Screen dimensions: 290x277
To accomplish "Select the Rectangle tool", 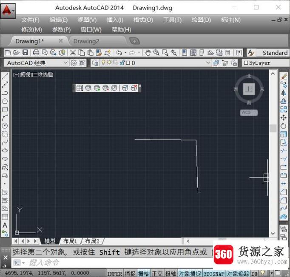I will 5,109.
